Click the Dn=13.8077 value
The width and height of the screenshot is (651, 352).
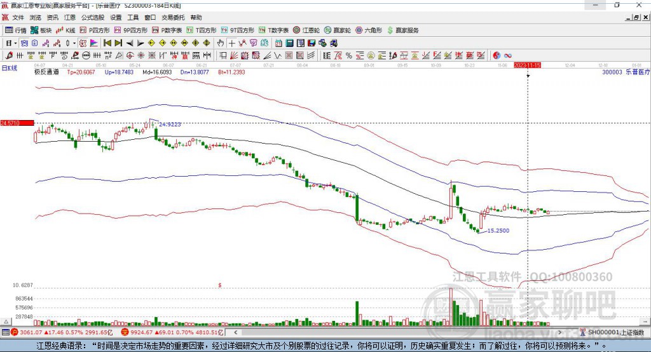click(x=195, y=72)
